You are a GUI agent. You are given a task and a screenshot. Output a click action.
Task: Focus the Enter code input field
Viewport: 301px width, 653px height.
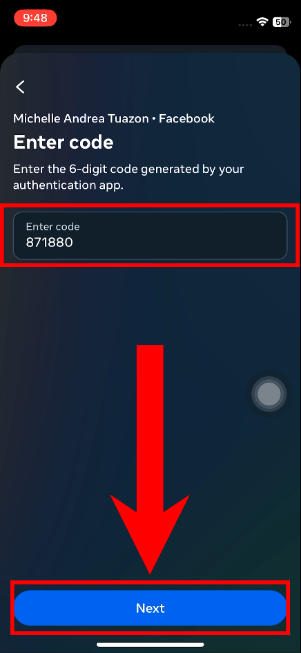(150, 236)
